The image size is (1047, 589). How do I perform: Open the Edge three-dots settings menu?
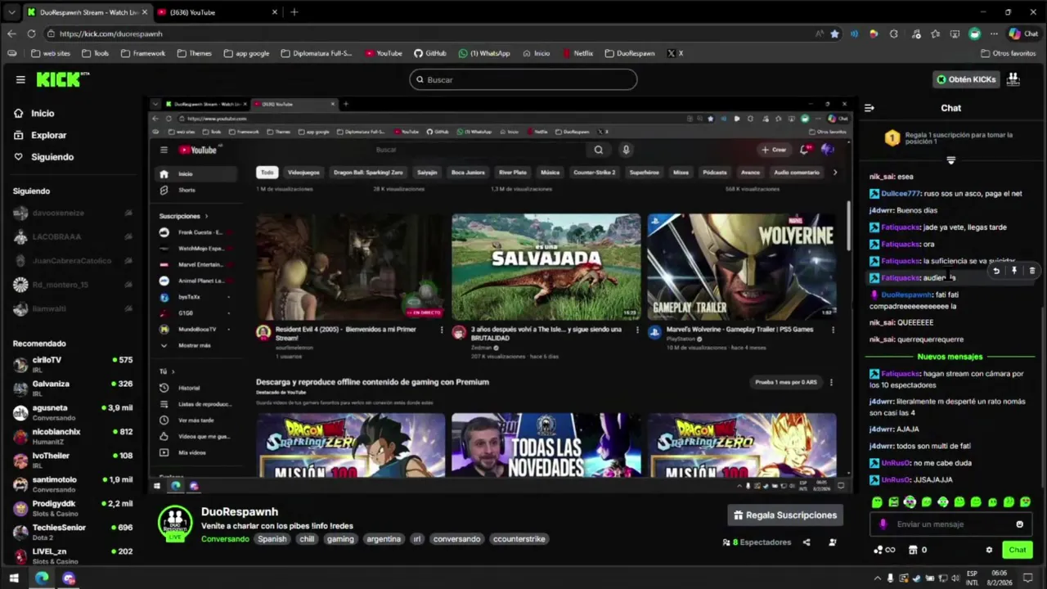coord(994,34)
